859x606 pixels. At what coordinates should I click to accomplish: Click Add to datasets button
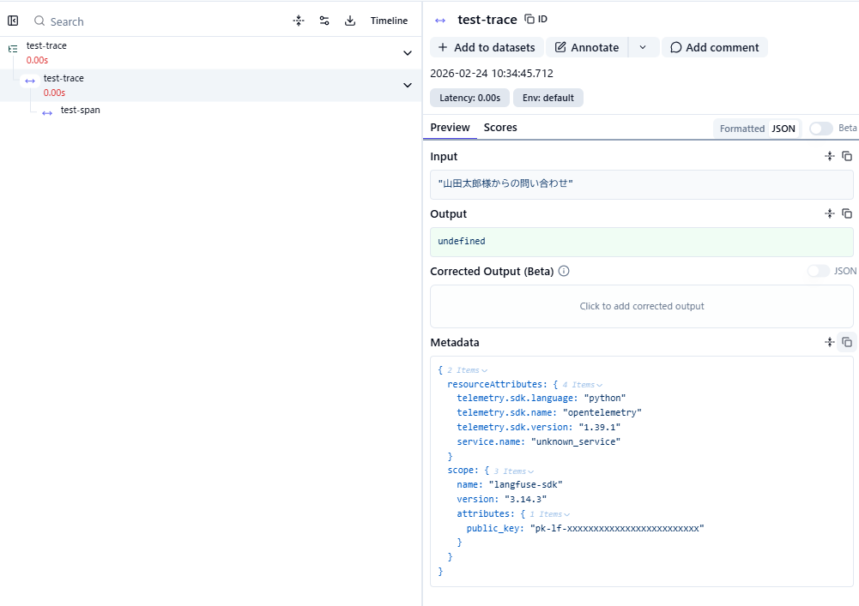(486, 47)
